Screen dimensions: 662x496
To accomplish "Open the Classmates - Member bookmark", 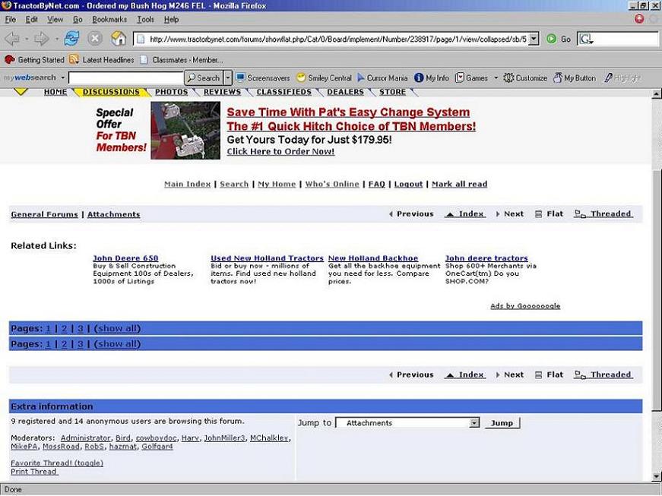I will (182, 60).
